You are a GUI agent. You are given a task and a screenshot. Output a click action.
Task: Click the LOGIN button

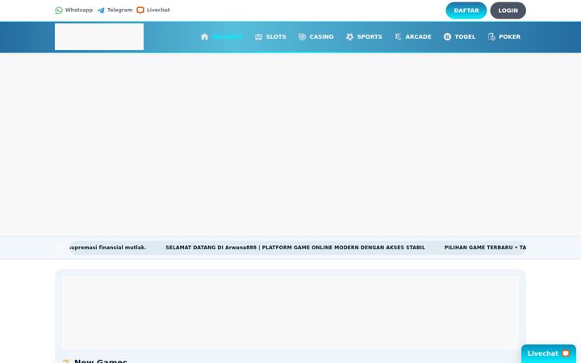pos(508,10)
